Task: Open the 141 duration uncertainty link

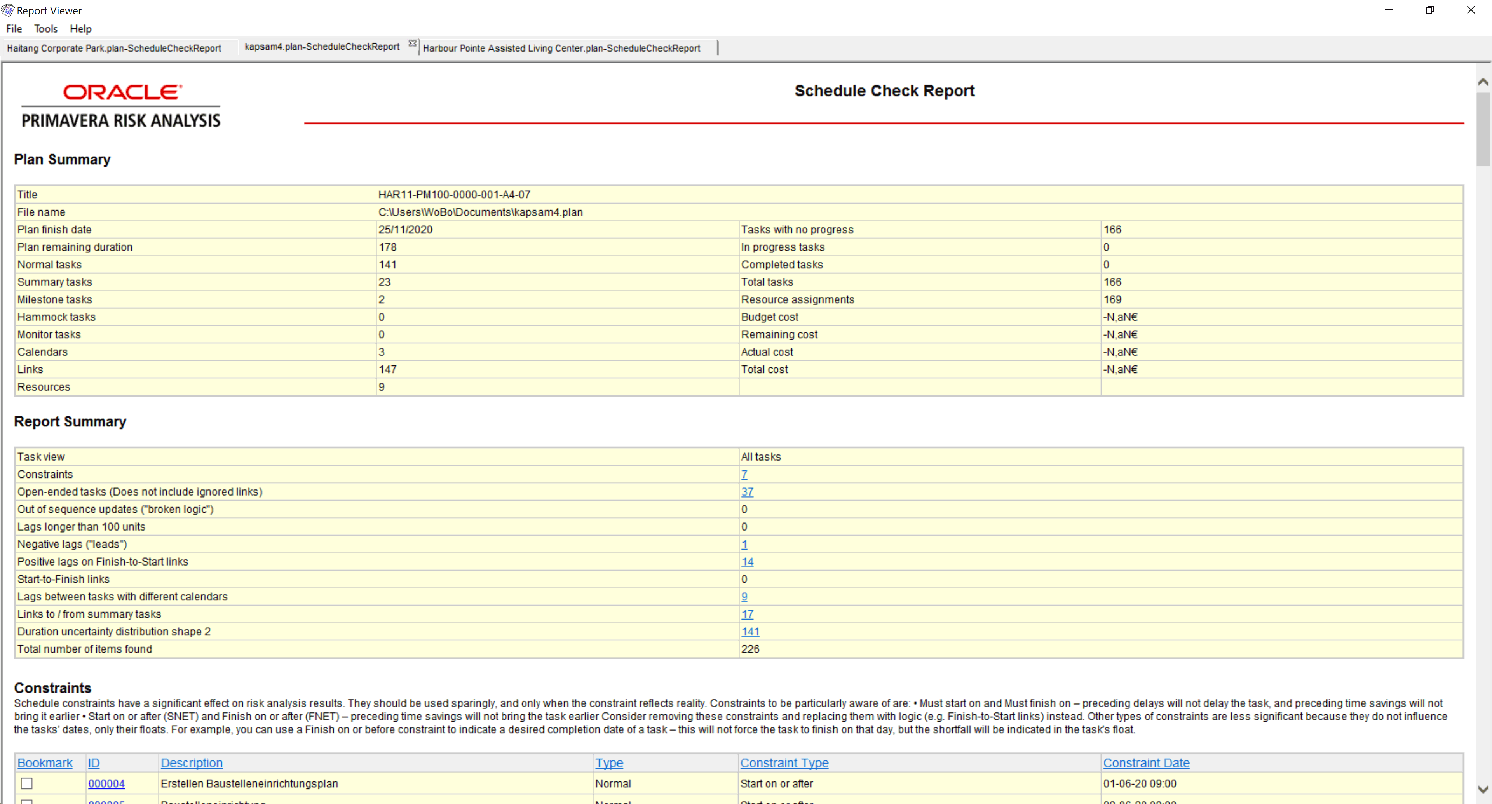Action: 749,632
